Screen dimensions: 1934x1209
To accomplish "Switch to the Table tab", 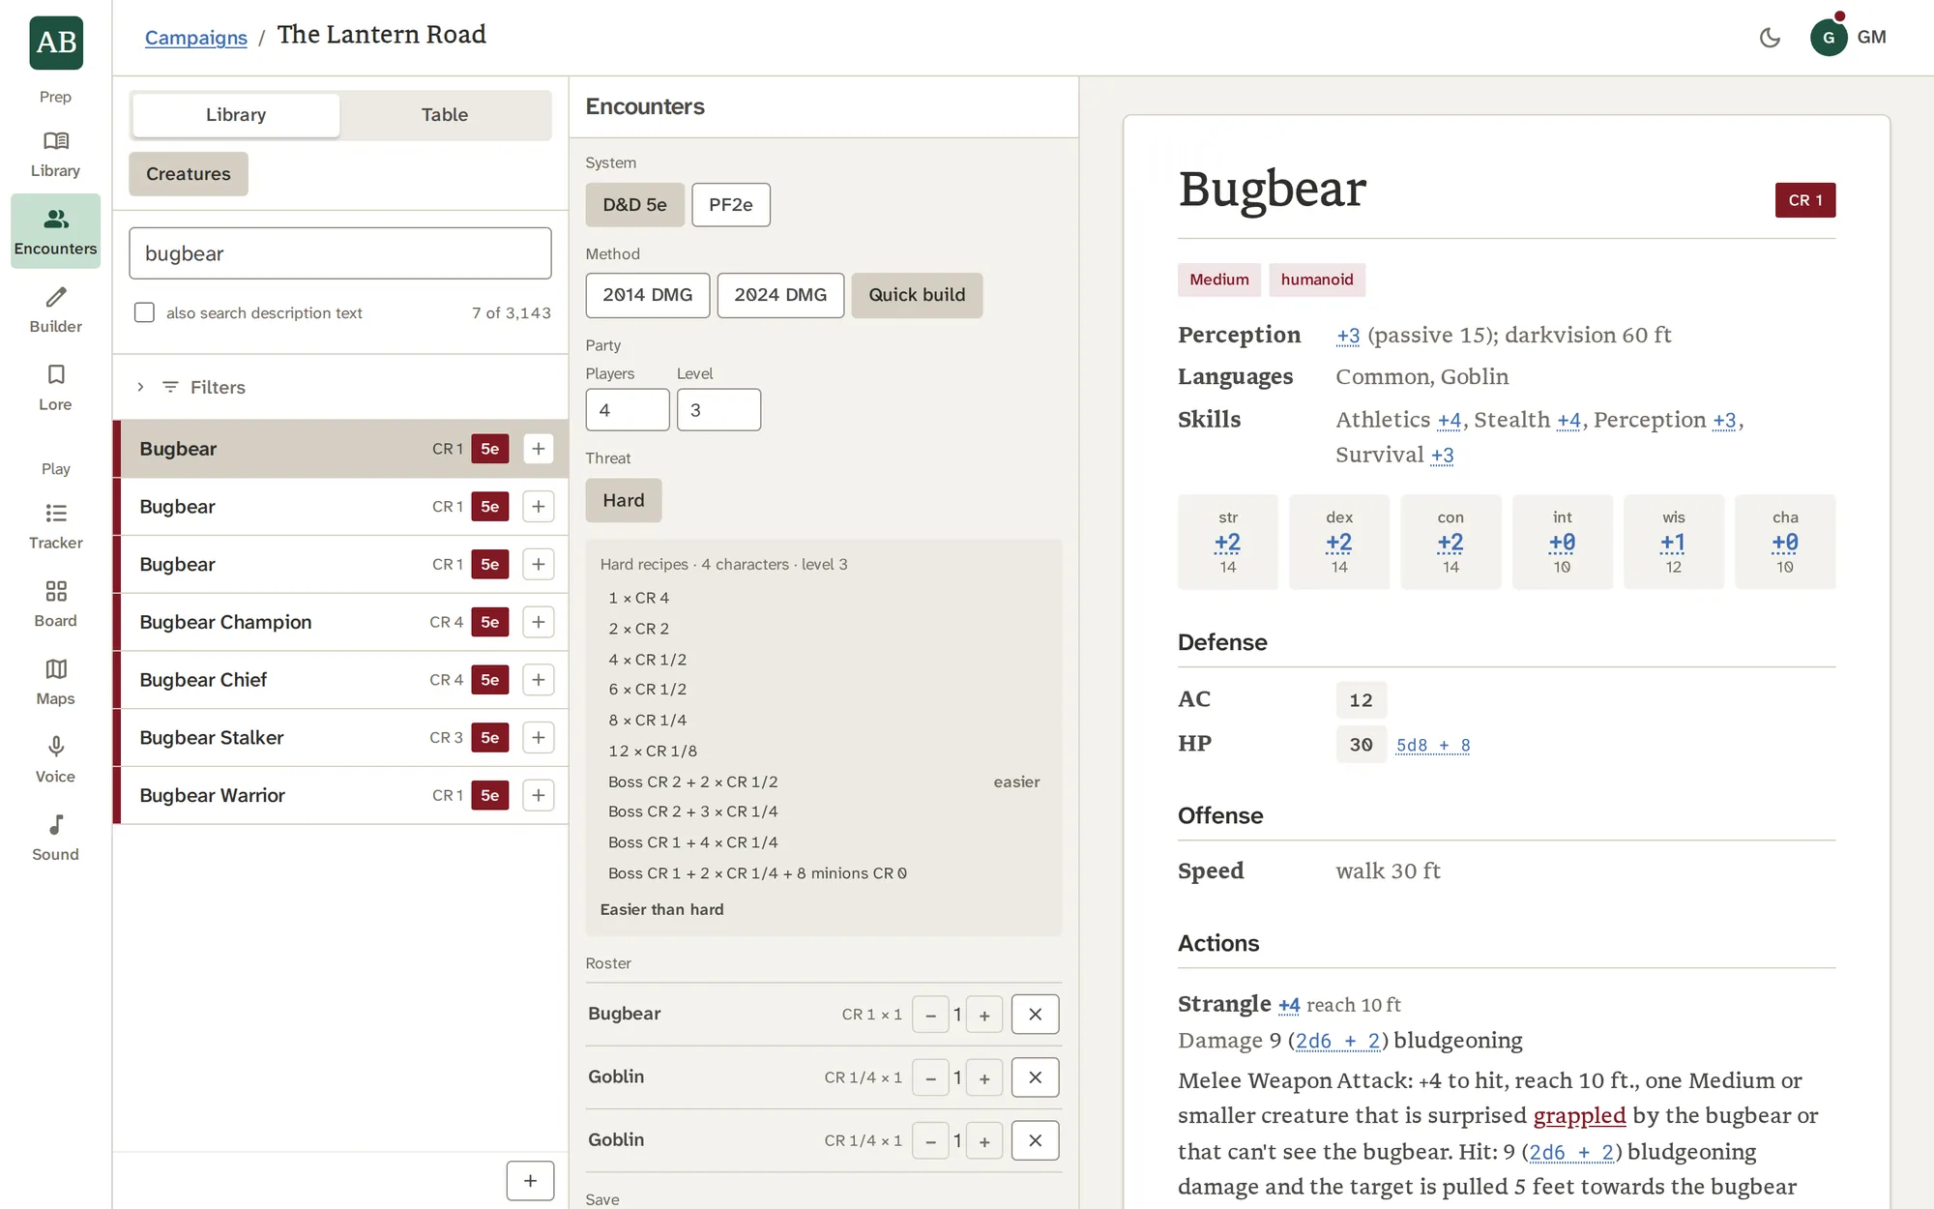I will [x=445, y=115].
